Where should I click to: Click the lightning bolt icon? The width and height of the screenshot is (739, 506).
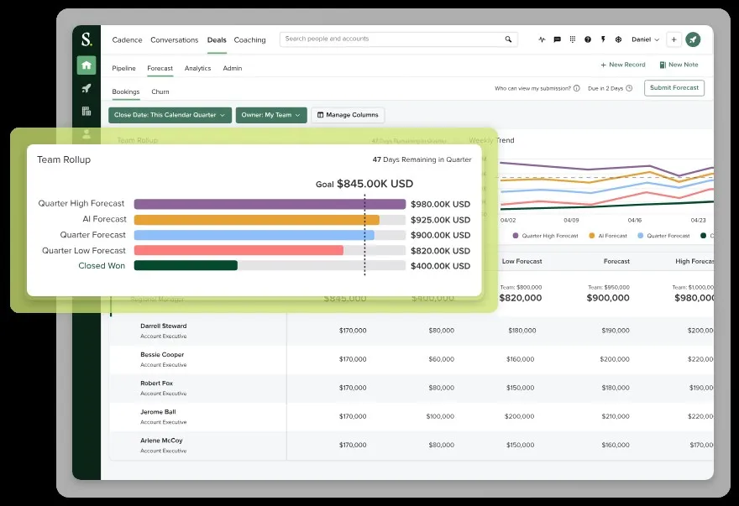click(x=603, y=39)
